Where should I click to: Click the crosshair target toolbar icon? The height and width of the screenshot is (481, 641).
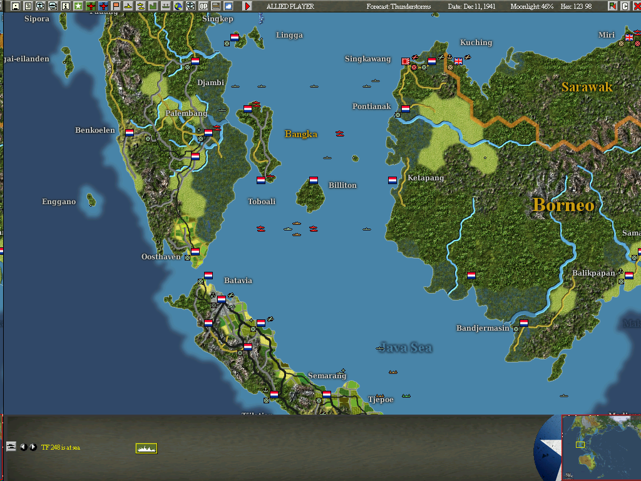click(190, 6)
